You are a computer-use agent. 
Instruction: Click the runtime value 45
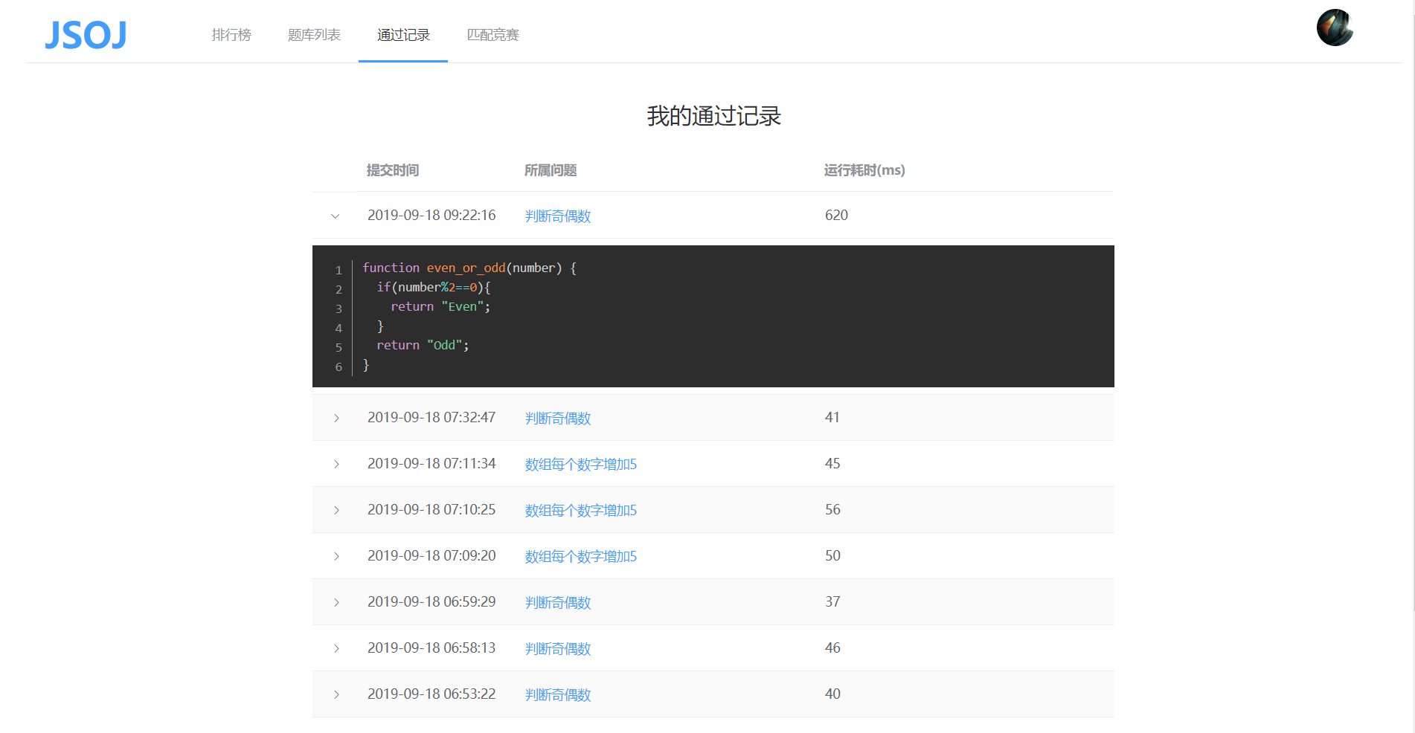832,463
